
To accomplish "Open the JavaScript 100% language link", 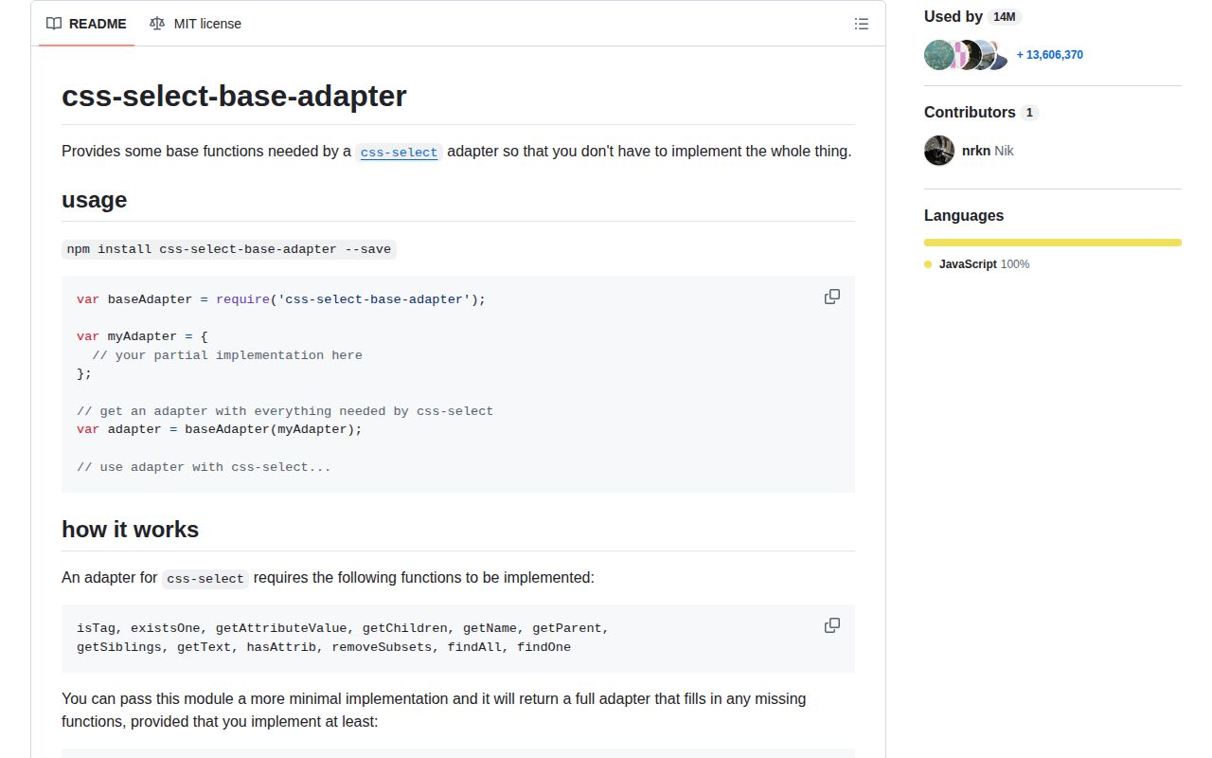I will click(x=984, y=264).
